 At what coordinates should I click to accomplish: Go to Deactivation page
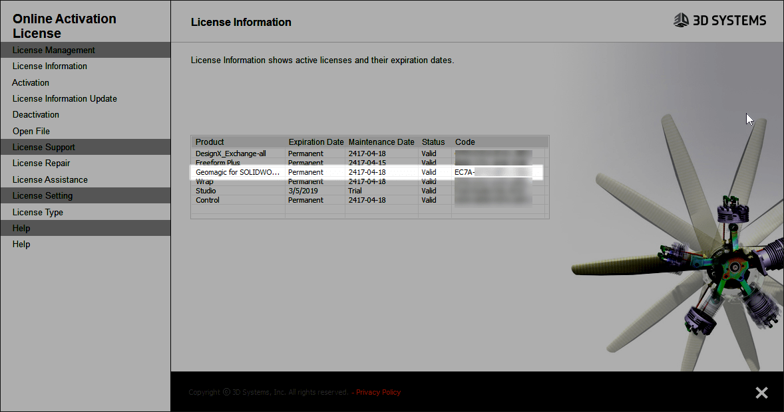pyautogui.click(x=35, y=114)
